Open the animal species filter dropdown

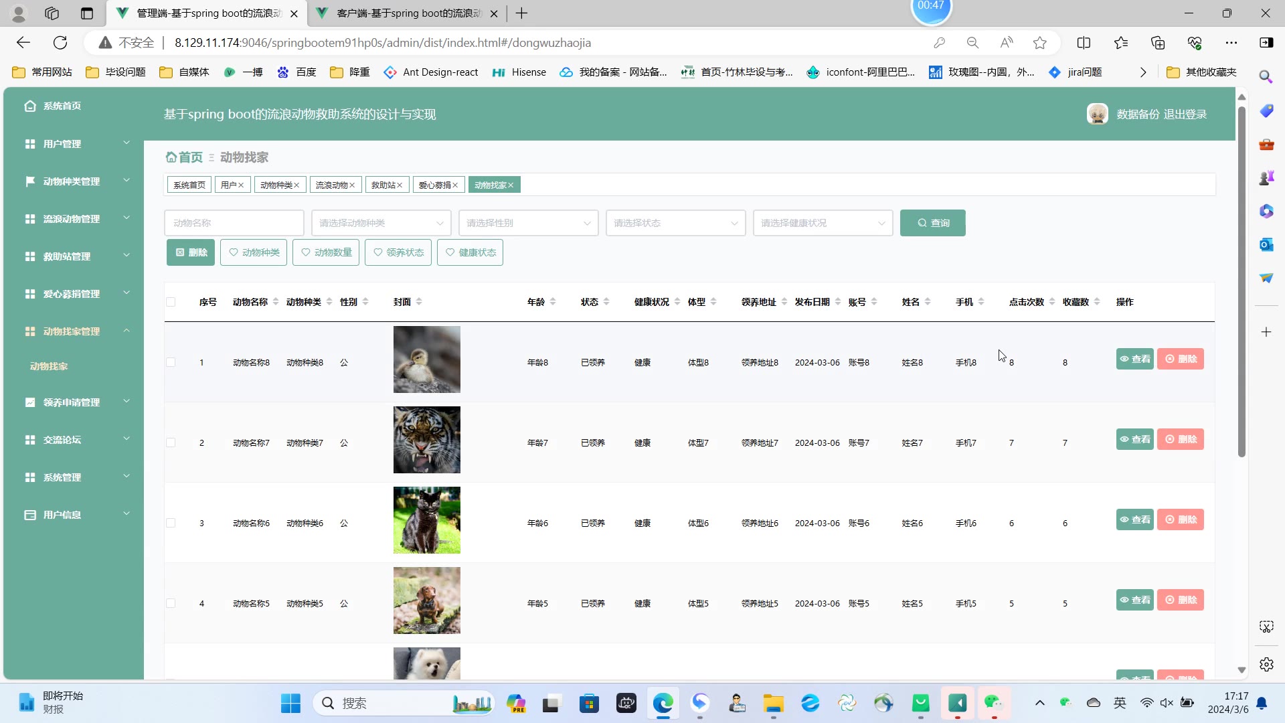tap(381, 223)
